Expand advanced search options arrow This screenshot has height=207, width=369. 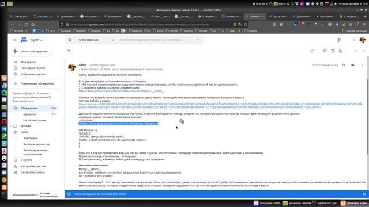click(198, 40)
